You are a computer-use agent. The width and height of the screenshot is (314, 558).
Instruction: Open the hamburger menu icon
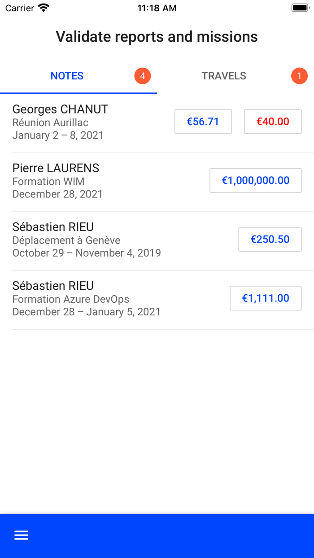click(21, 535)
